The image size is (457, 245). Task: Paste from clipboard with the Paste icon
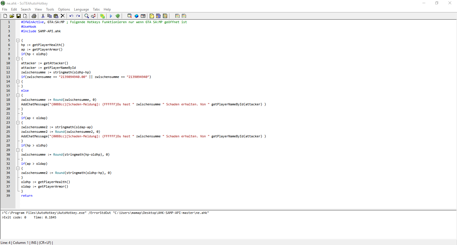click(56, 16)
